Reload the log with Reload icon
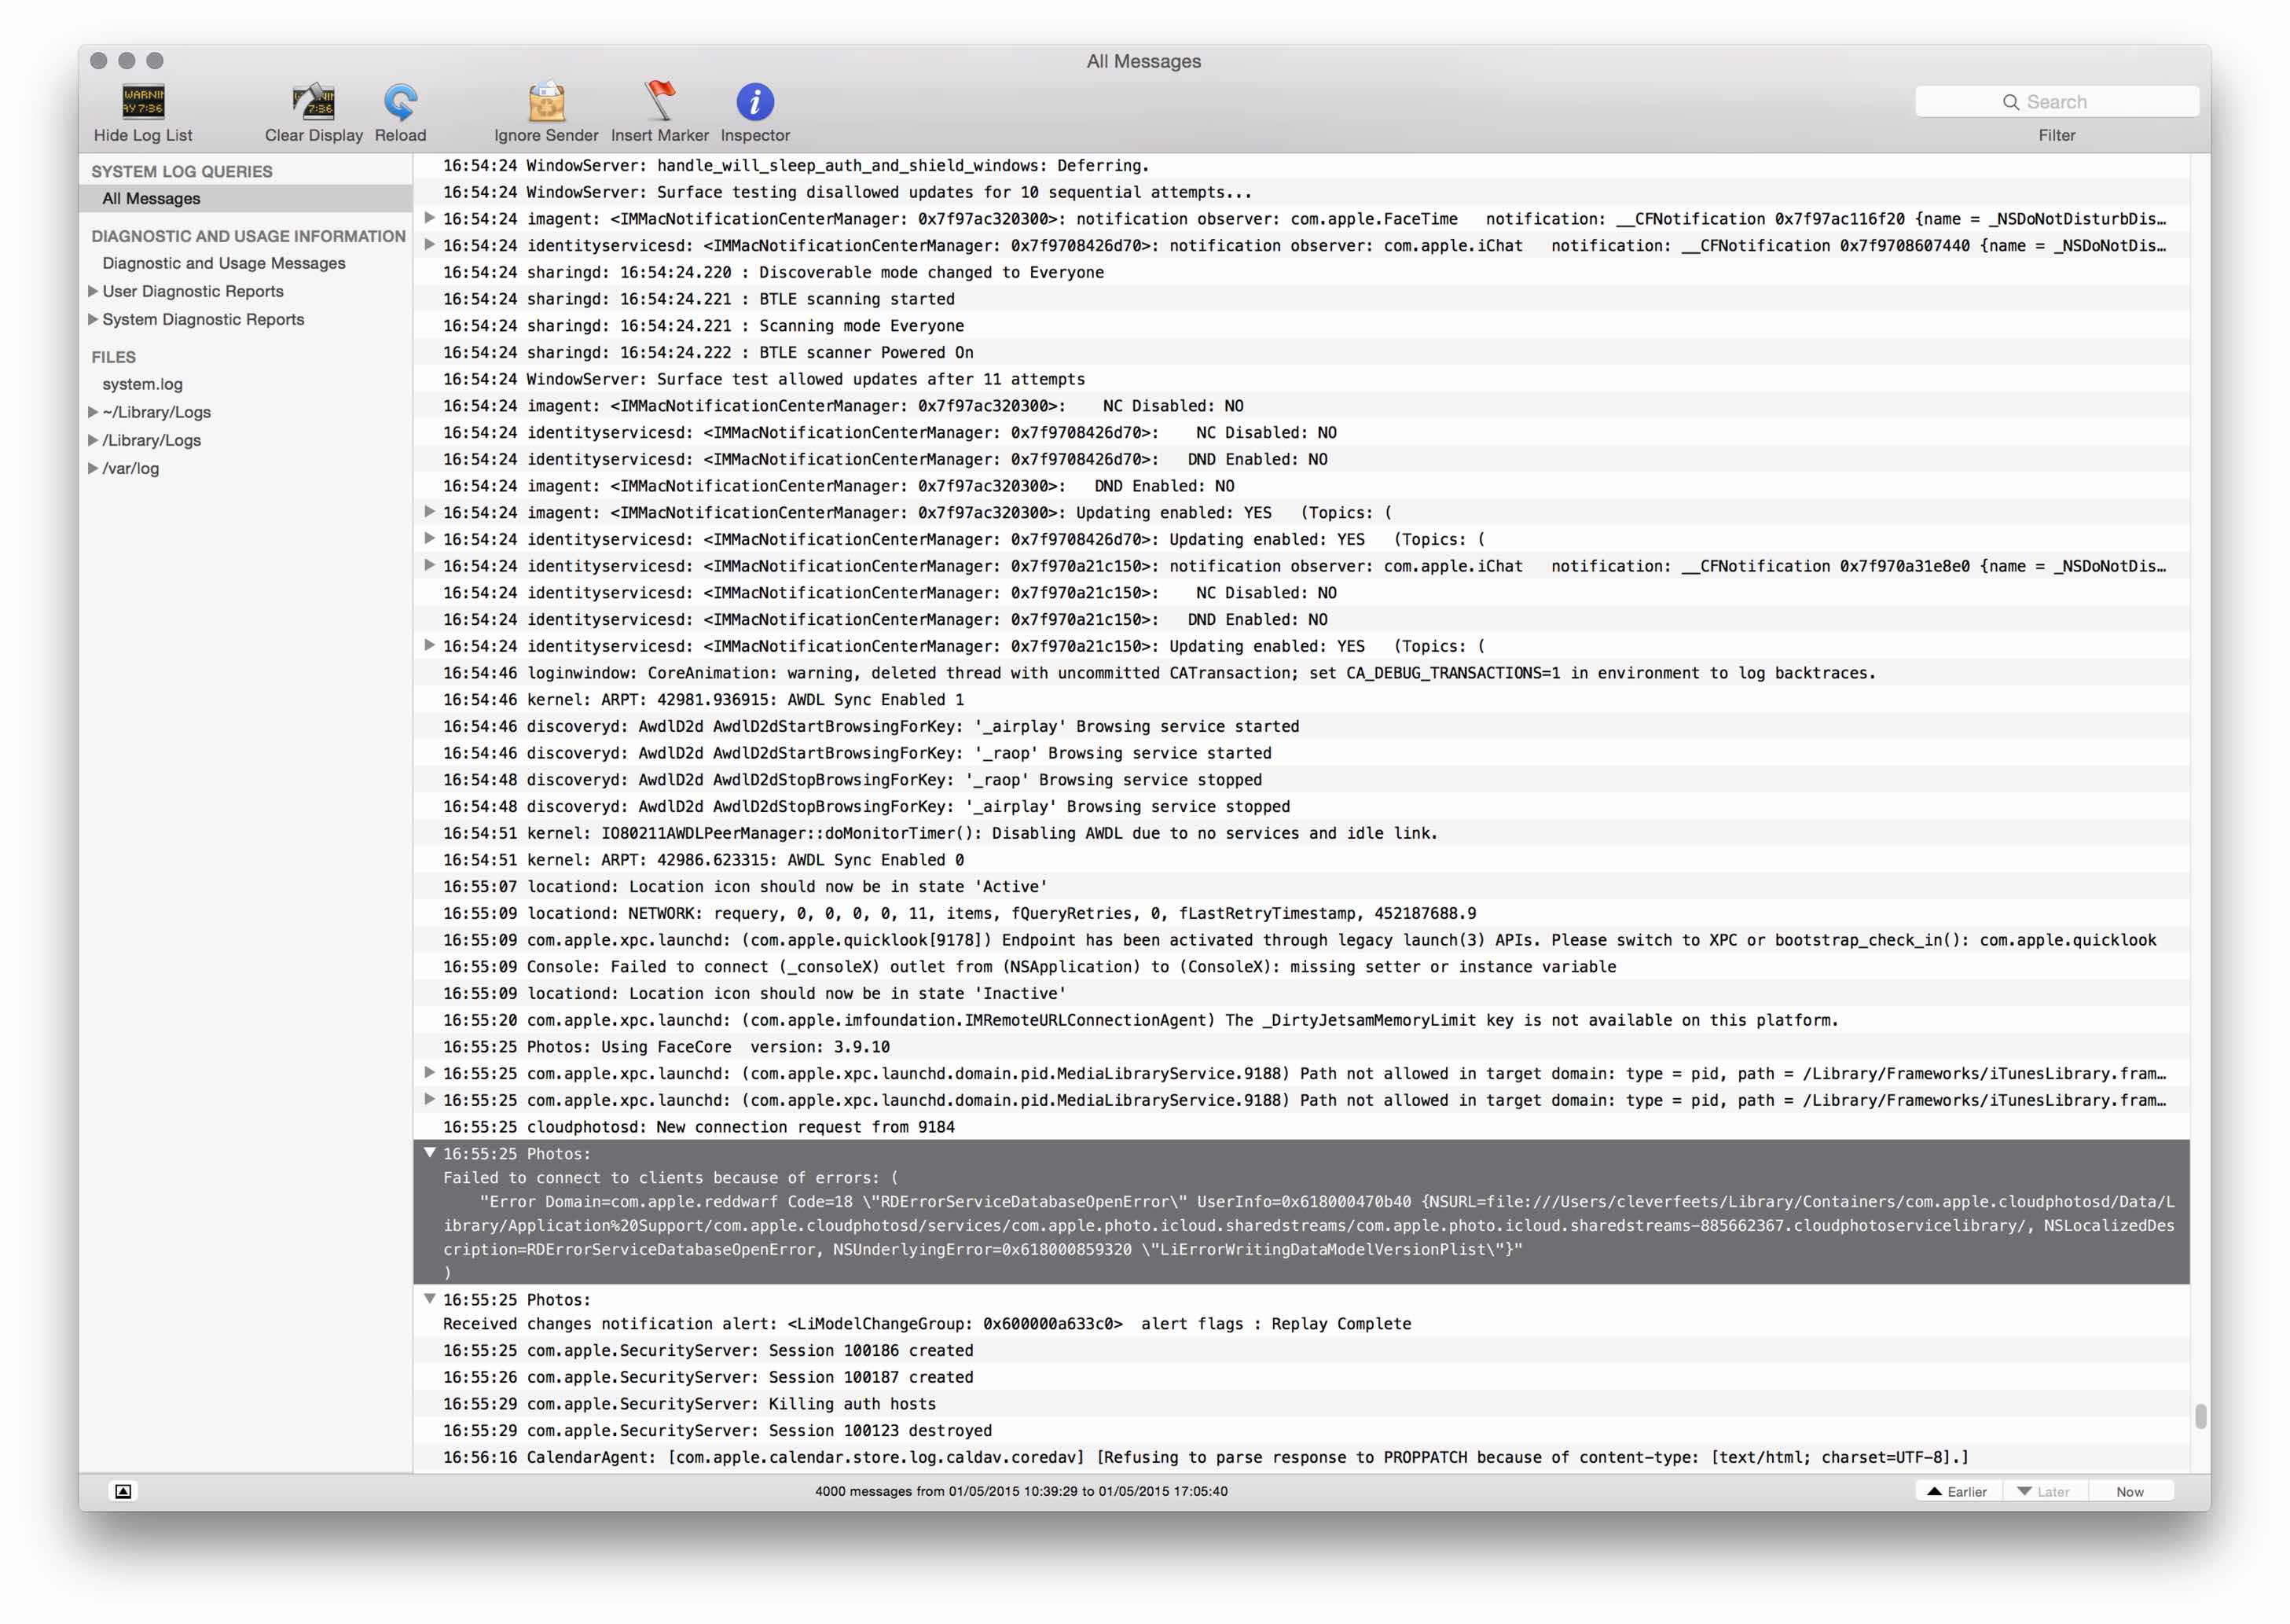The image size is (2290, 1624). [x=400, y=102]
